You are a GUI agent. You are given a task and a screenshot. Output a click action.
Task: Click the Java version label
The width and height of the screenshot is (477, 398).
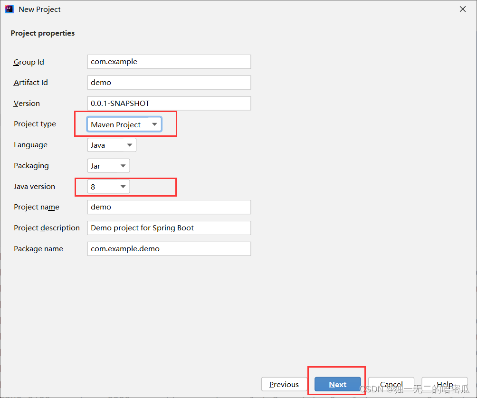coord(34,186)
